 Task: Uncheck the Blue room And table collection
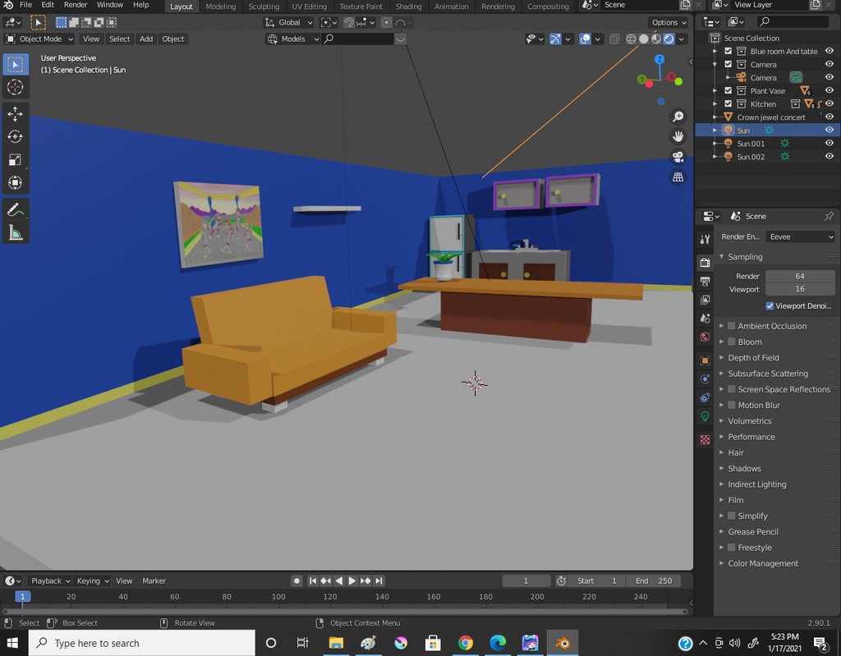click(x=728, y=52)
